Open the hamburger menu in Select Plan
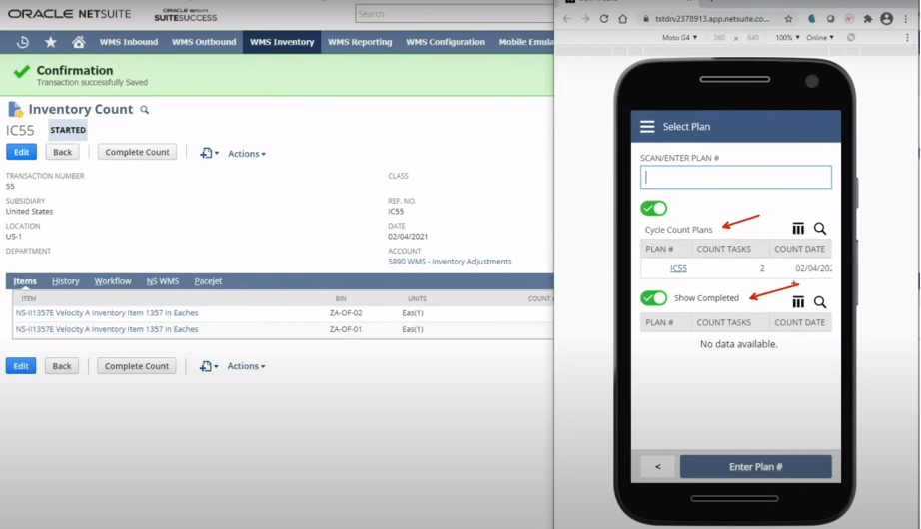The width and height of the screenshot is (921, 529). (647, 126)
